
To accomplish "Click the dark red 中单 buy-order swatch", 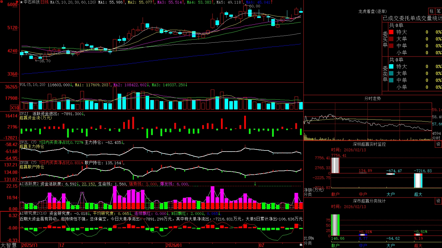I will (391, 46).
